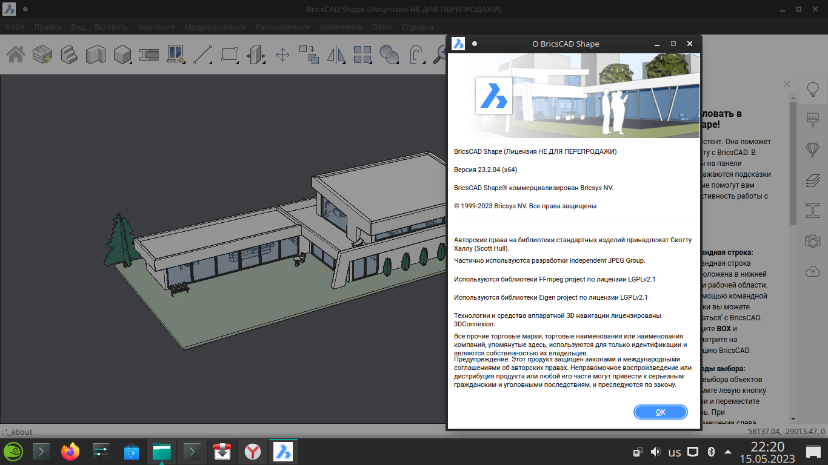The image size is (828, 465).
Task: Open Firefox from the taskbar
Action: tap(70, 452)
